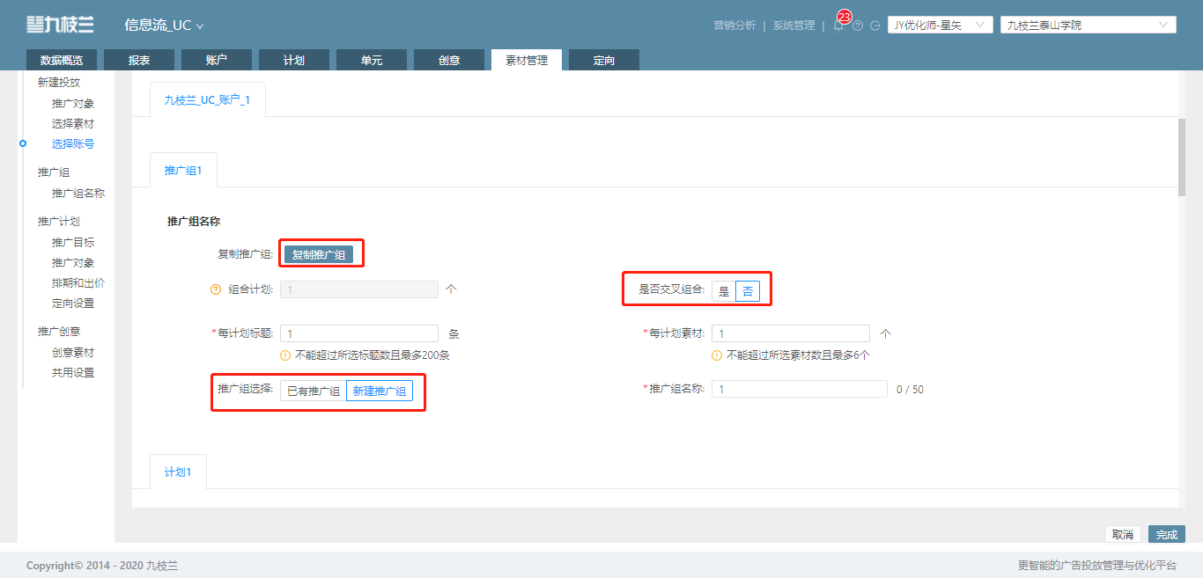Viewport: 1203px width, 578px height.
Task: Click warning icon under 每计划标题 field
Action: pyautogui.click(x=285, y=355)
